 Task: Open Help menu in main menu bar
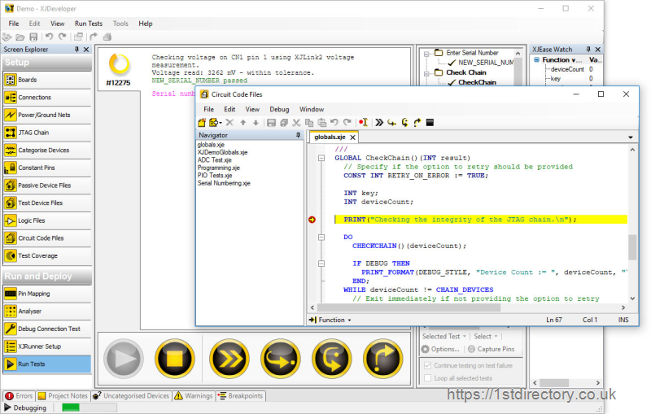coord(146,24)
